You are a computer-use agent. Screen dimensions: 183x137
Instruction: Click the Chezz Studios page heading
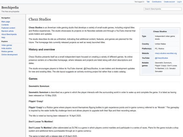tap(40, 19)
